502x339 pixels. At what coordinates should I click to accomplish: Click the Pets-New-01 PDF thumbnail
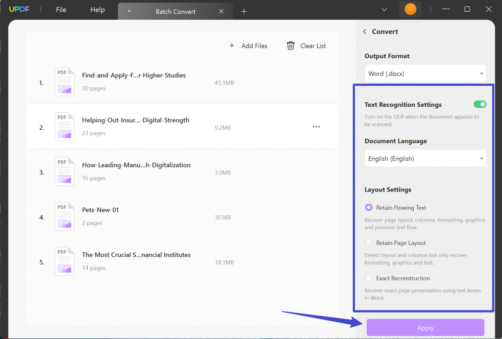[x=64, y=216]
